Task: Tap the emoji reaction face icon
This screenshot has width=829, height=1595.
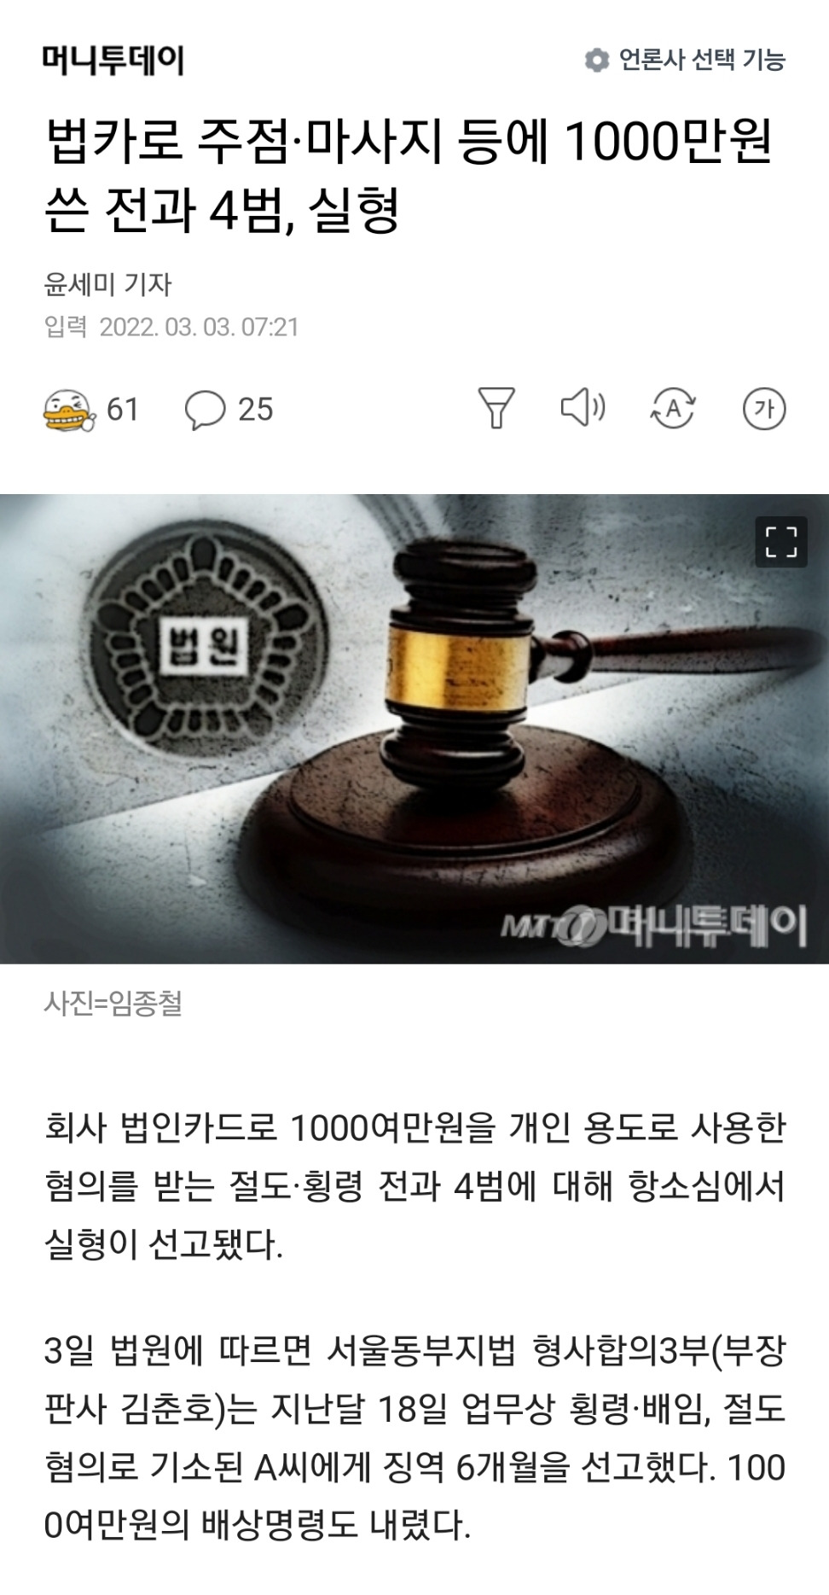Action: 70,410
